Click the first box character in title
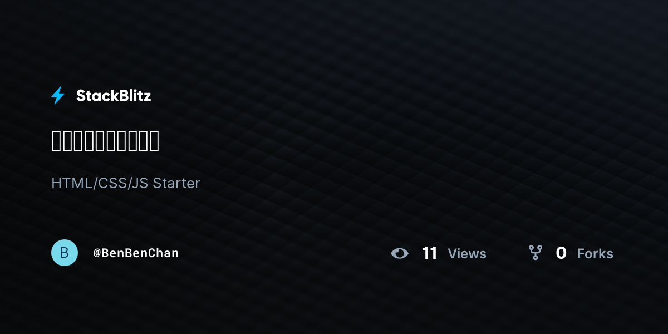This screenshot has width=668, height=334. pyautogui.click(x=56, y=141)
